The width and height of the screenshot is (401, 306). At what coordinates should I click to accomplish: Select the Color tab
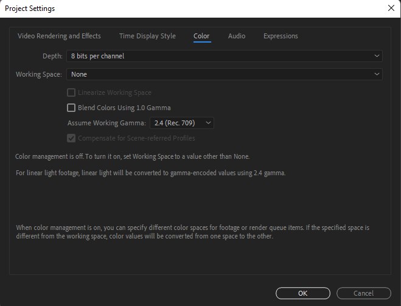201,36
